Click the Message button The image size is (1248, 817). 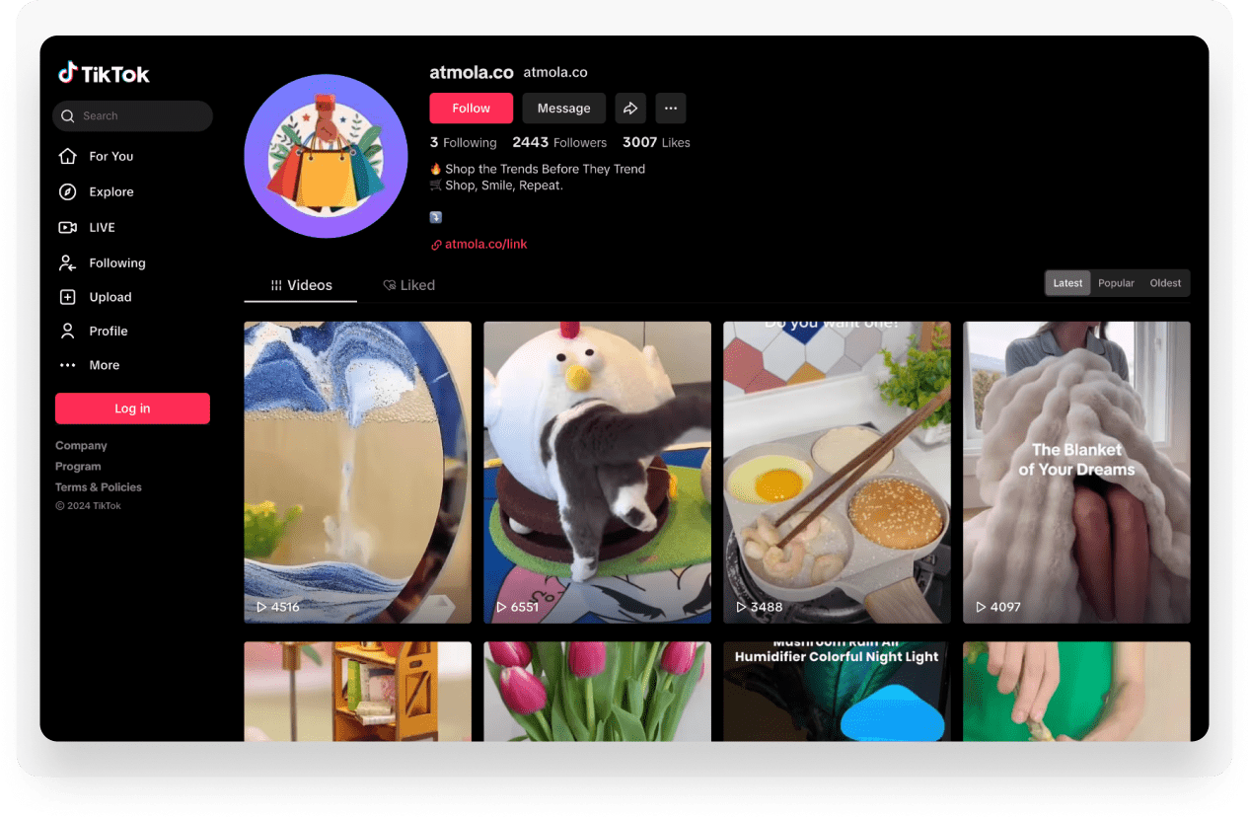563,108
